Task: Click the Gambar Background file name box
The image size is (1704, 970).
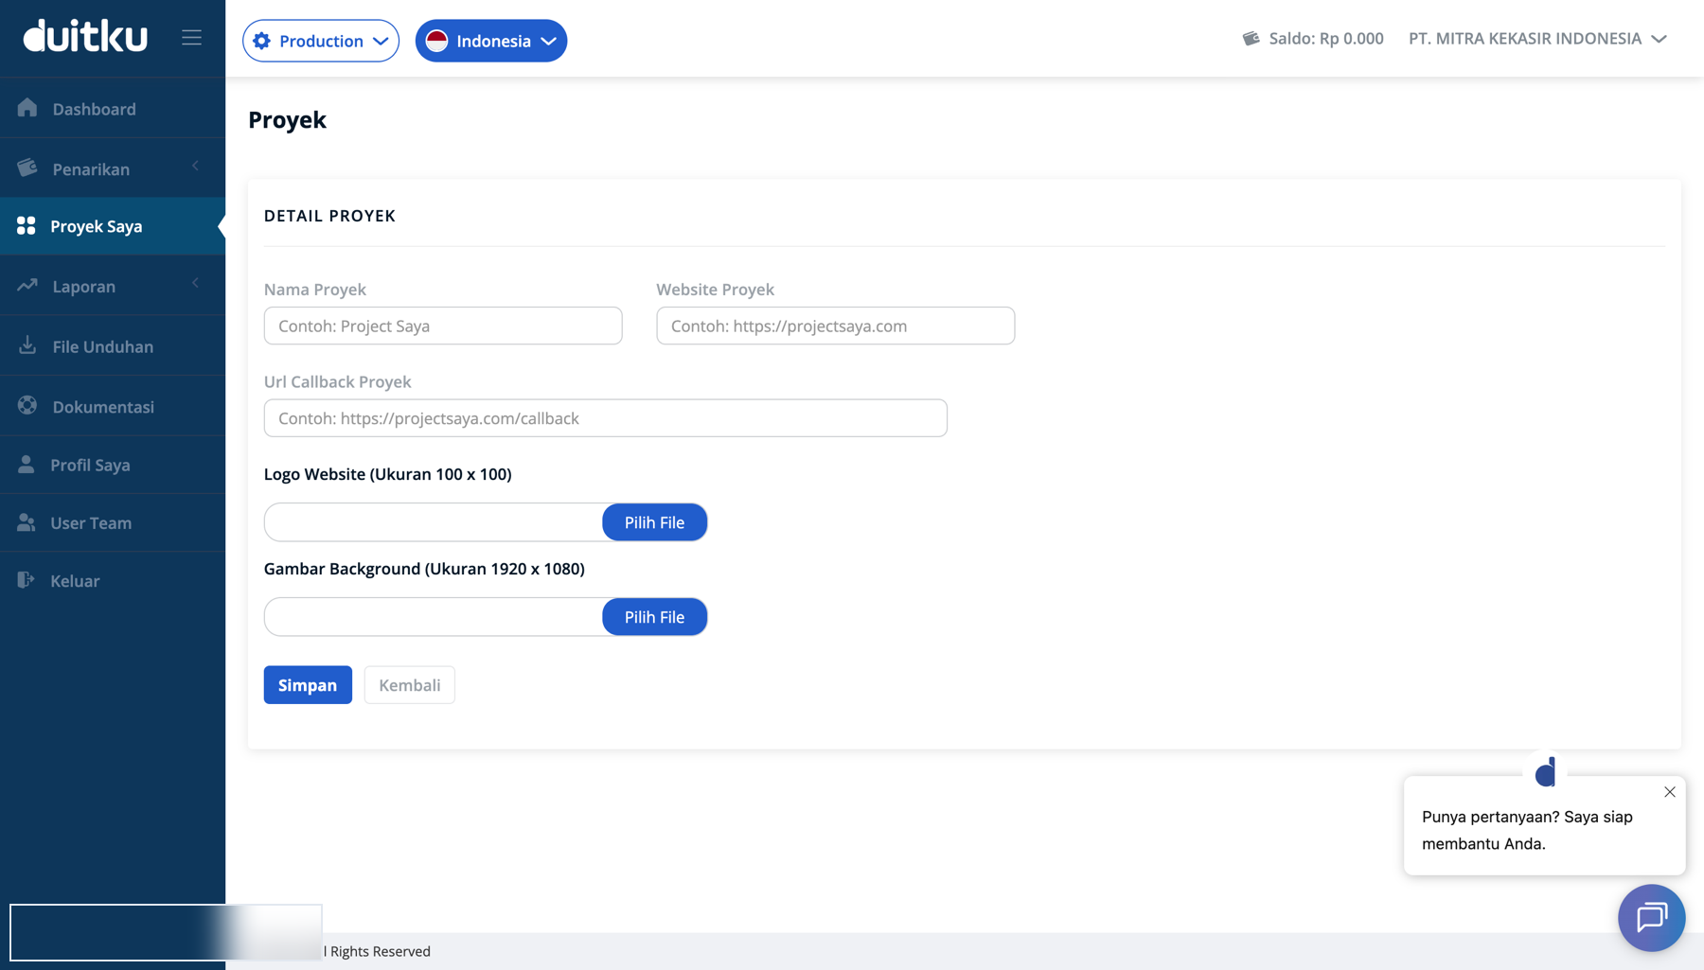Action: (x=434, y=617)
